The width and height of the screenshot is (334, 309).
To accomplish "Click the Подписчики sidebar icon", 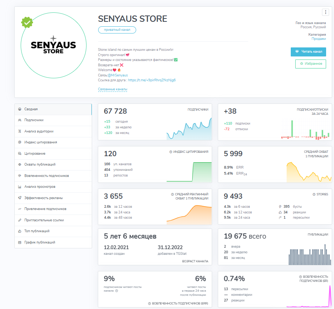I will pos(20,120).
